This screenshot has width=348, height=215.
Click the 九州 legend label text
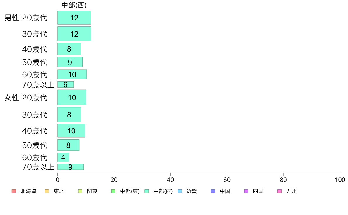[x=291, y=191]
